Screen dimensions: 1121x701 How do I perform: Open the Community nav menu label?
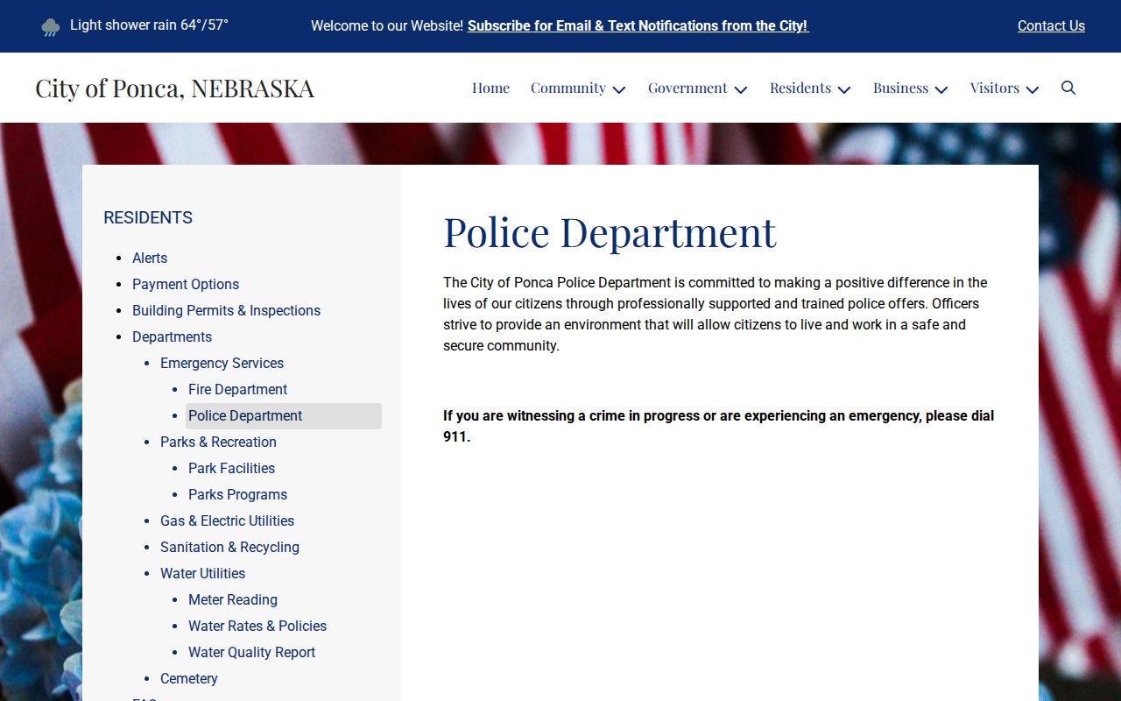pos(568,88)
